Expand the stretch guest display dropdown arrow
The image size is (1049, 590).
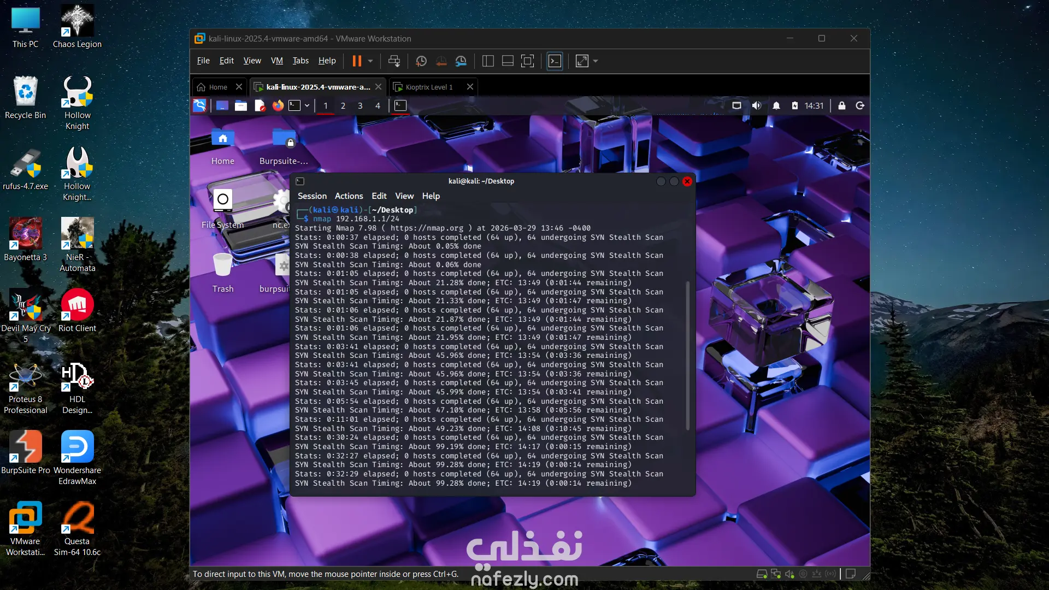point(596,61)
